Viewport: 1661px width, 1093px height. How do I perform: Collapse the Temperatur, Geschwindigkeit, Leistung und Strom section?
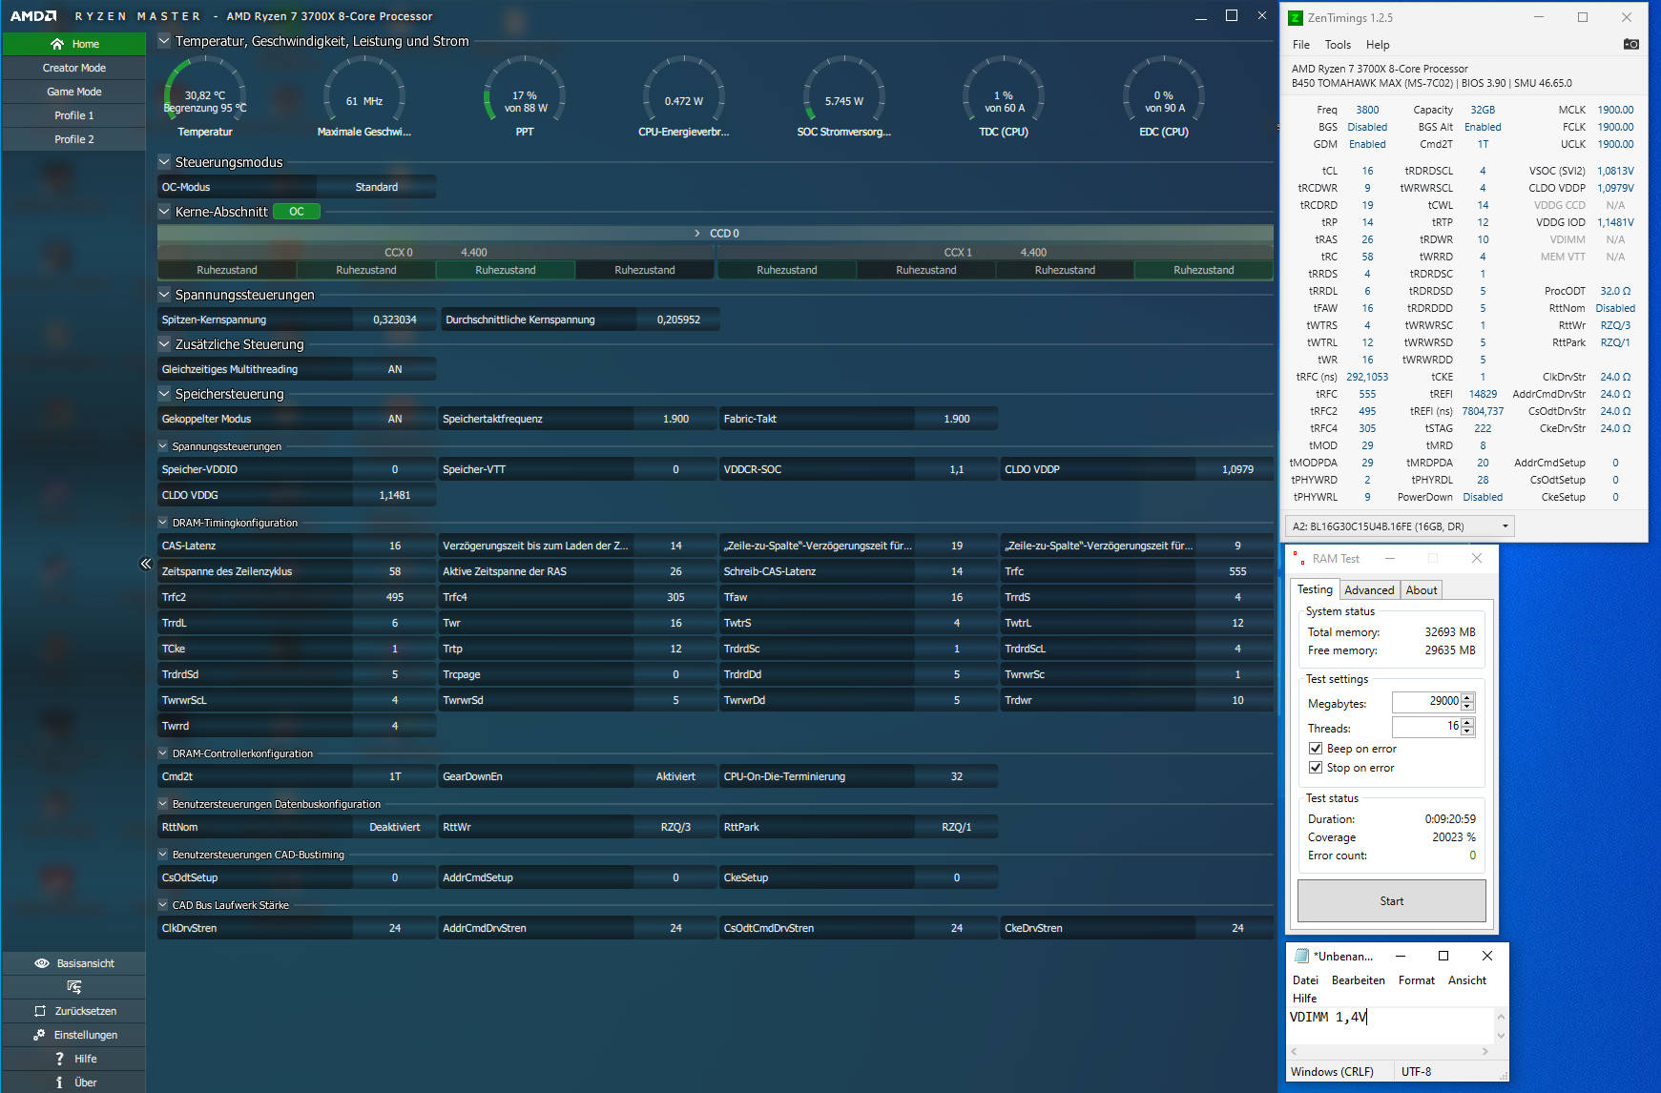(x=164, y=41)
